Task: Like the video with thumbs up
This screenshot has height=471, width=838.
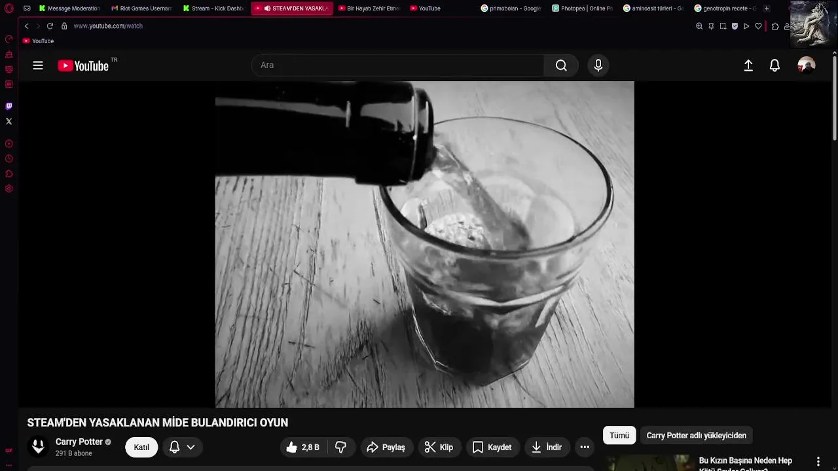Action: pyautogui.click(x=302, y=447)
